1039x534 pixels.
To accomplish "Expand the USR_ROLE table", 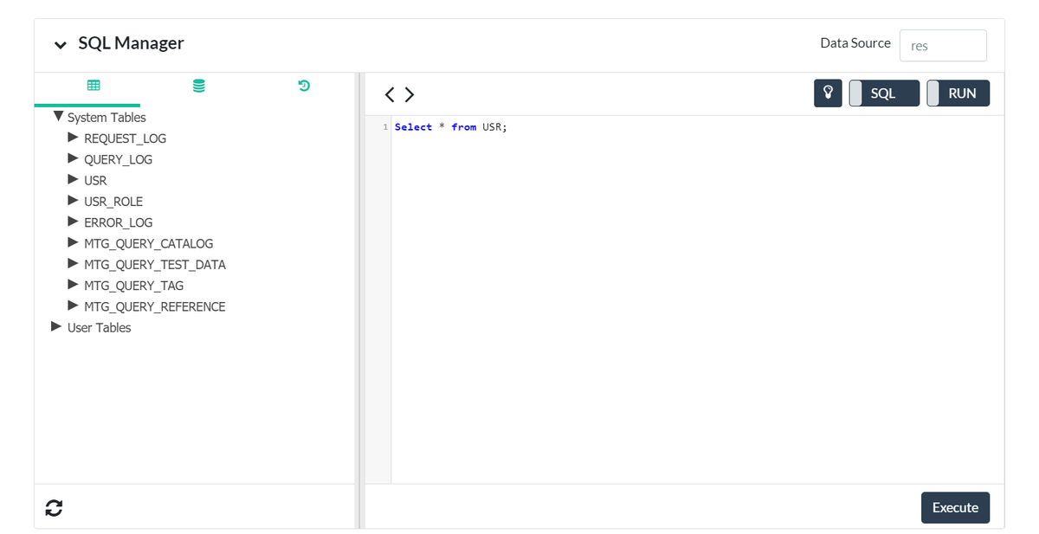I will click(x=74, y=200).
